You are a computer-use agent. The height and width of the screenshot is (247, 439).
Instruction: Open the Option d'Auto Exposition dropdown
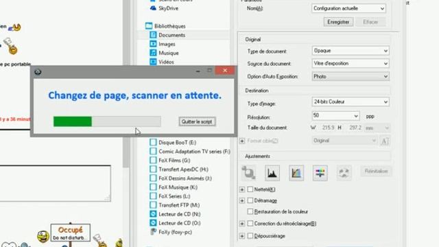(x=351, y=76)
